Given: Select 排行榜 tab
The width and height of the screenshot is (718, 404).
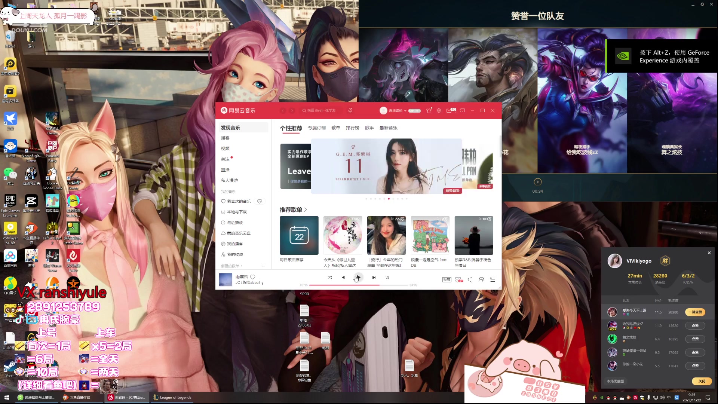Looking at the screenshot, I should 352,128.
